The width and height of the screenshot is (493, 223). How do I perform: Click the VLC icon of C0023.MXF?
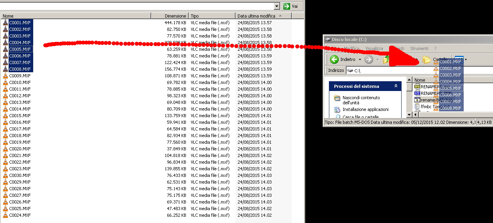pyautogui.click(x=5, y=169)
